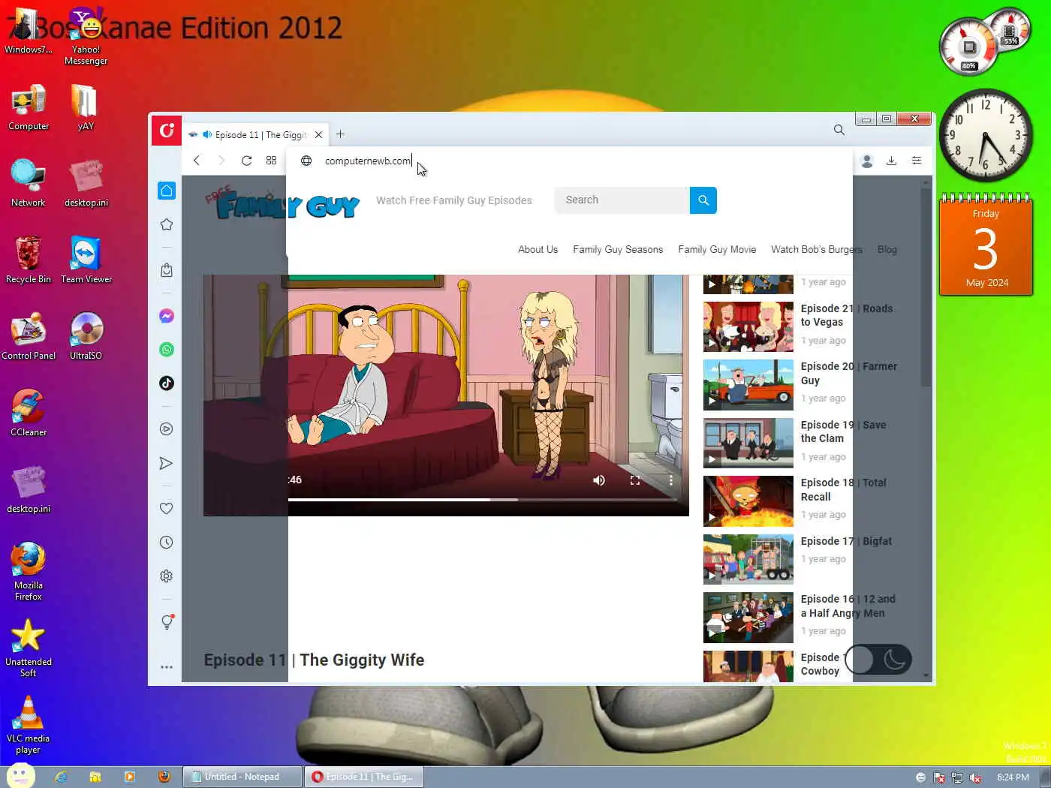Screen dimensions: 1051x788
Task: Open the profile account icon
Action: click(x=867, y=161)
